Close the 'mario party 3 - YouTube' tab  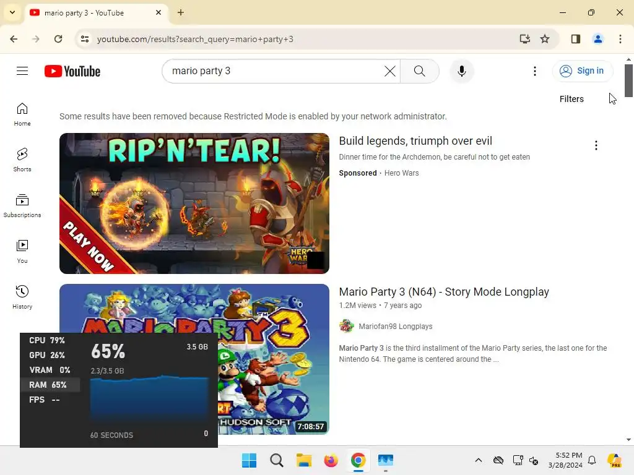coord(158,12)
